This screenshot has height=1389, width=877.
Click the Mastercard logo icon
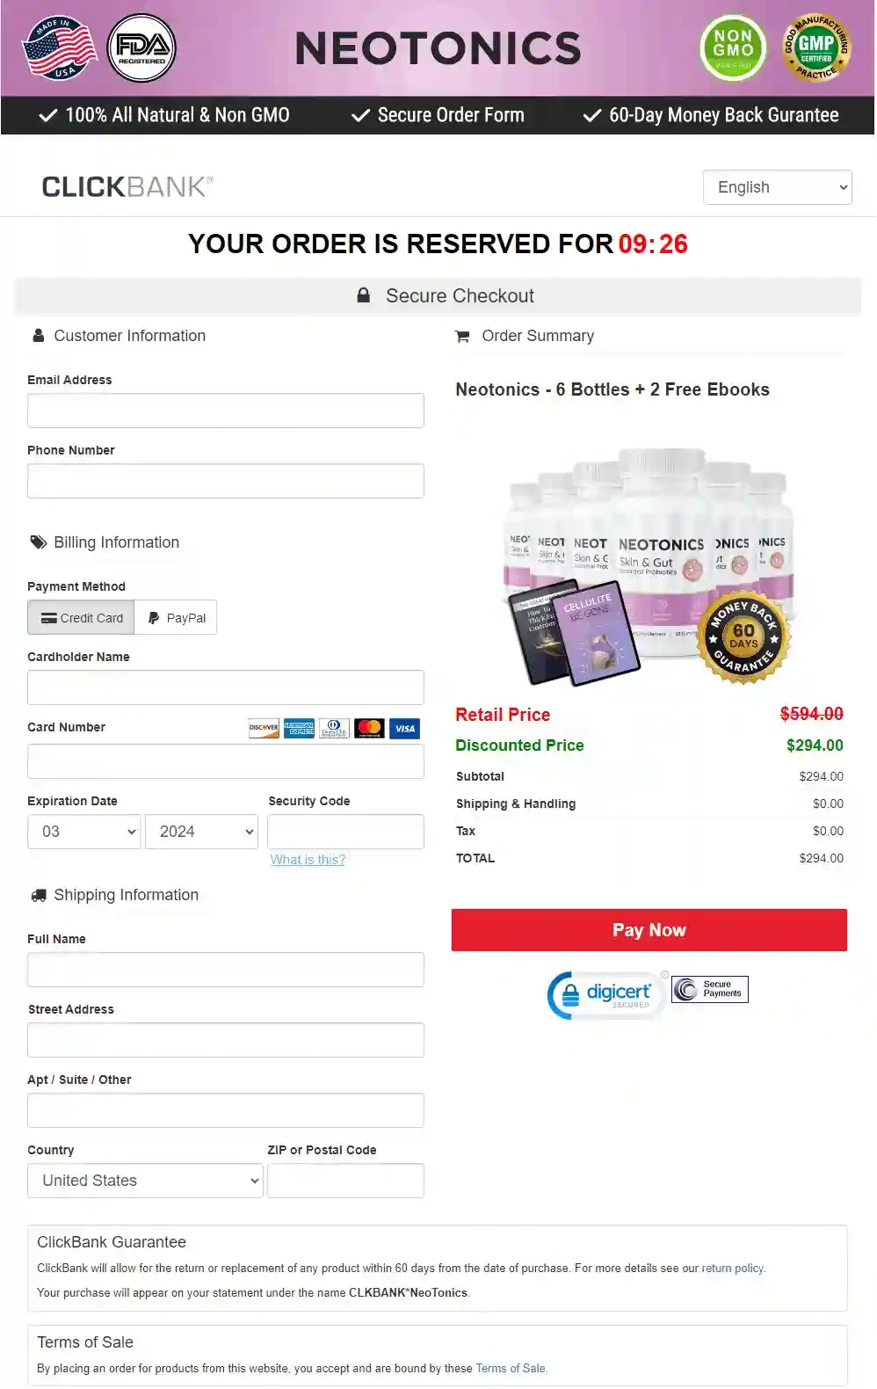(369, 728)
